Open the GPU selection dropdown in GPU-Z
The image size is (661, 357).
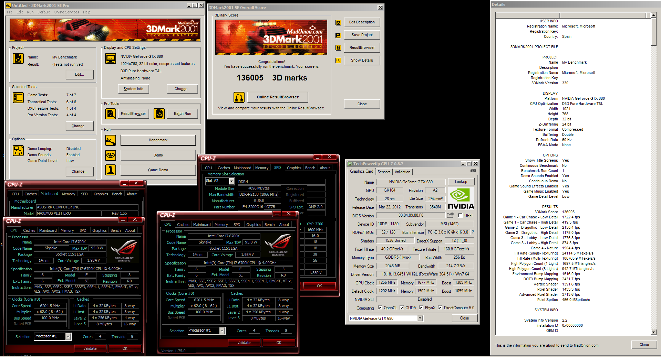(420, 318)
